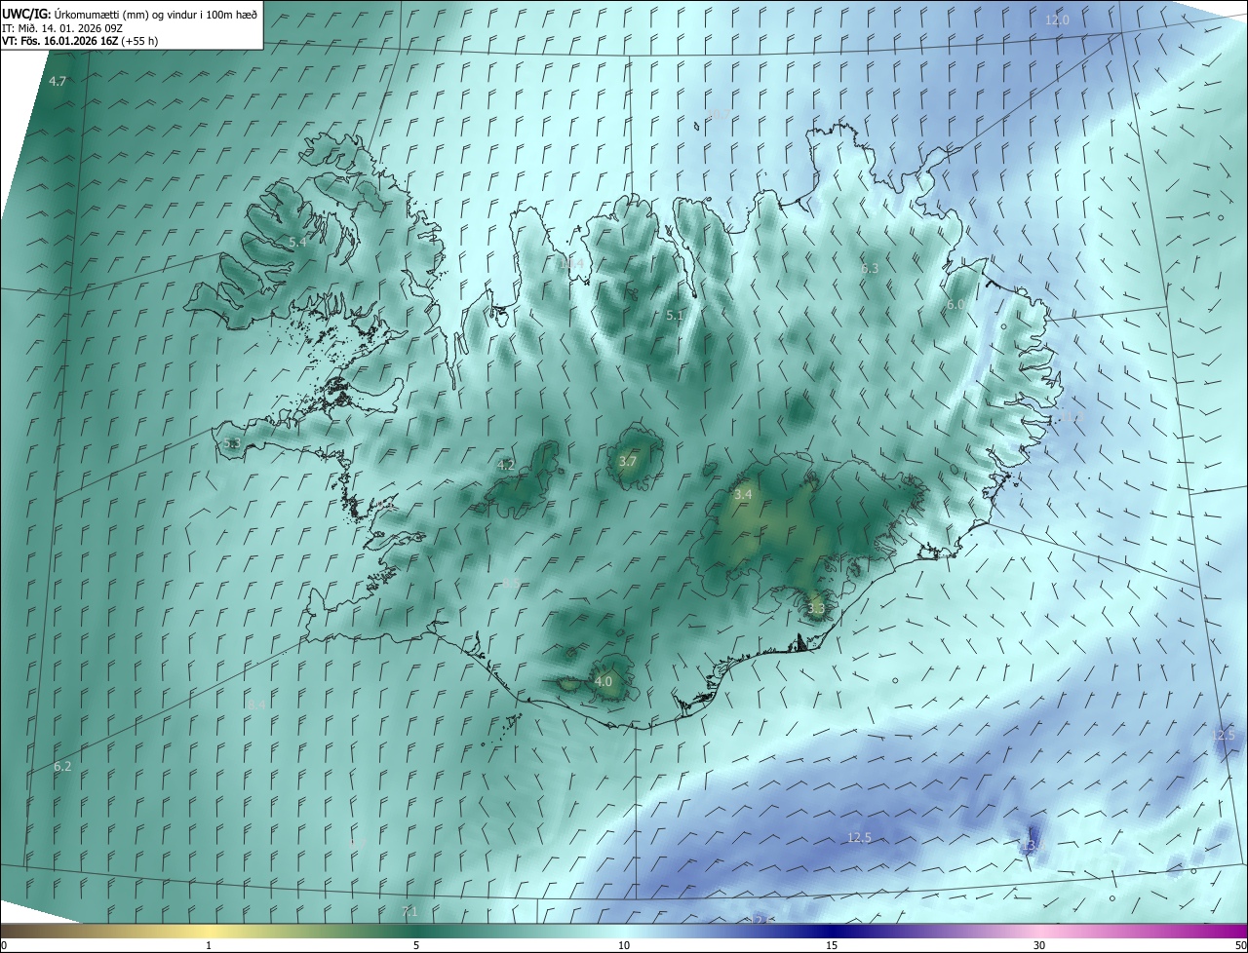This screenshot has height=953, width=1248.
Task: Click the "0" tick on the color scale
Action: coord(4,945)
